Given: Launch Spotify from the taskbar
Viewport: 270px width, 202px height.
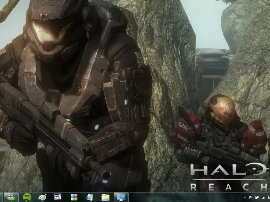Looking at the screenshot, I should [x=27, y=197].
